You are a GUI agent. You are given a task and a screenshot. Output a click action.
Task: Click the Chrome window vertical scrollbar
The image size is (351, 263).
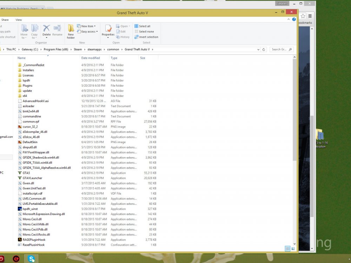click(312, 166)
